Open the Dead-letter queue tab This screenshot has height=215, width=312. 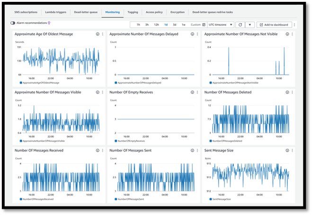tap(86, 12)
